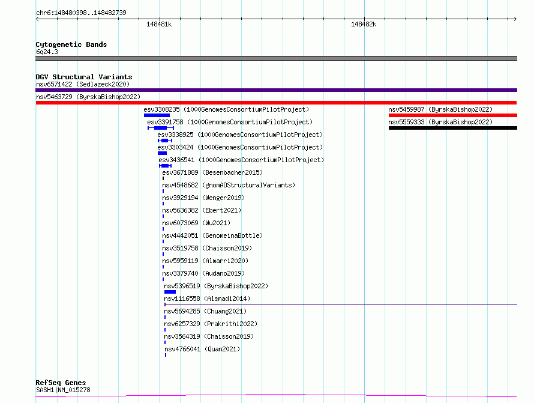Click the long red nsv5463729 bar
Image resolution: width=534 pixels, height=403 pixels.
coord(276,103)
